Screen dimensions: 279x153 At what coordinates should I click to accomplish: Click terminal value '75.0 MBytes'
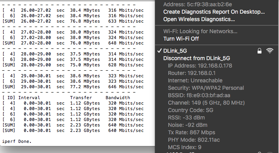click(85, 65)
